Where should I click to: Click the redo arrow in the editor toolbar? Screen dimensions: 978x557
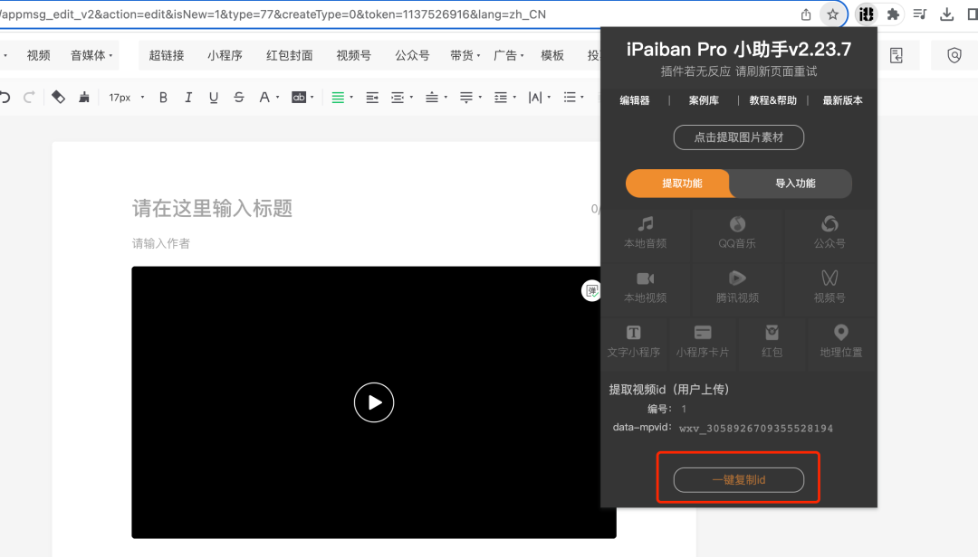click(29, 97)
